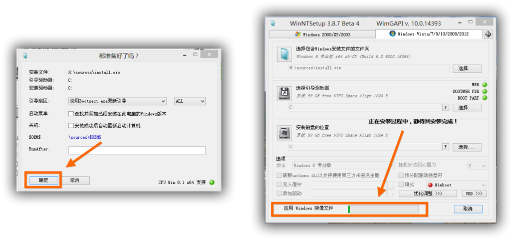Screen dimensions: 513x240
Task: Click the install disk location drive icon
Action: [x=285, y=133]
